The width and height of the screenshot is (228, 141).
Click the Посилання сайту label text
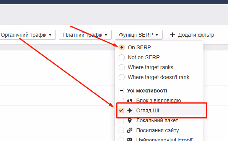click(x=158, y=131)
